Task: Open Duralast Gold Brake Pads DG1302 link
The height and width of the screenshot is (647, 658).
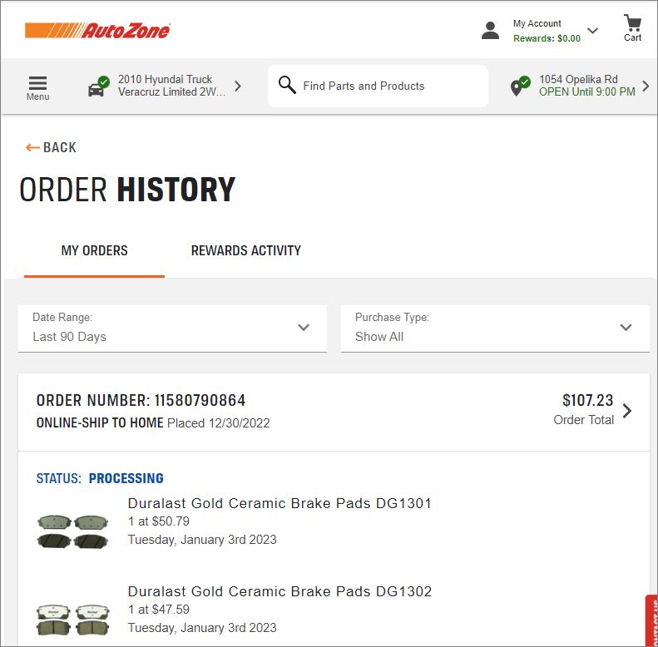Action: [x=280, y=591]
